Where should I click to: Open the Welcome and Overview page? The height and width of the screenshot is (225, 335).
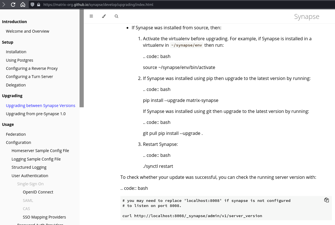(x=27, y=31)
